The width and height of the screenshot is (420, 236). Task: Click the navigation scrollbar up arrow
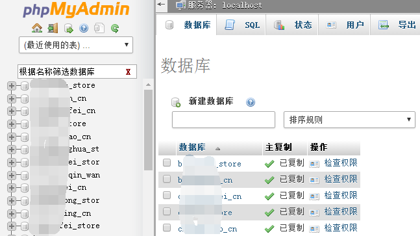(x=148, y=85)
